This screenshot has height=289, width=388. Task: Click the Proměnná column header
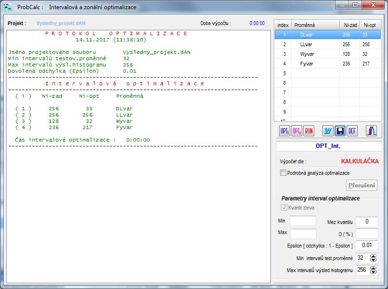(315, 25)
